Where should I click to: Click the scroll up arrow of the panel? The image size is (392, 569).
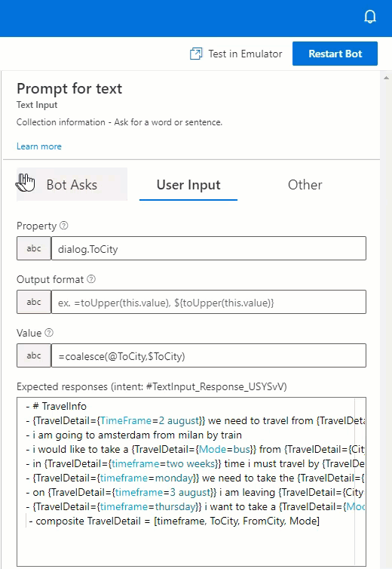pyautogui.click(x=386, y=78)
